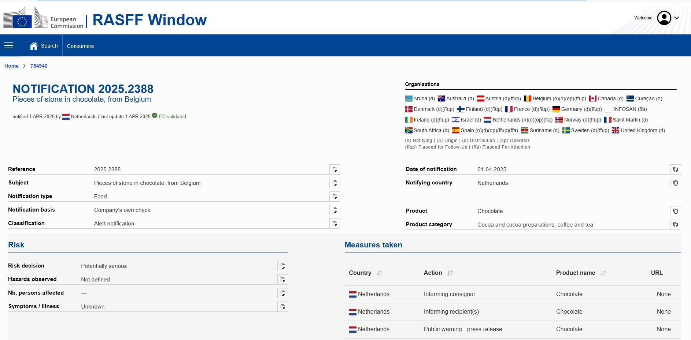Sort measures table by Product name
Screen dimensions: 691x340
click(x=603, y=273)
